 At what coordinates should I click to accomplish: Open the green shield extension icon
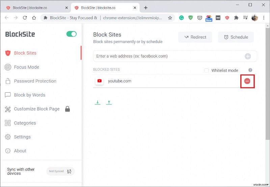[190, 18]
